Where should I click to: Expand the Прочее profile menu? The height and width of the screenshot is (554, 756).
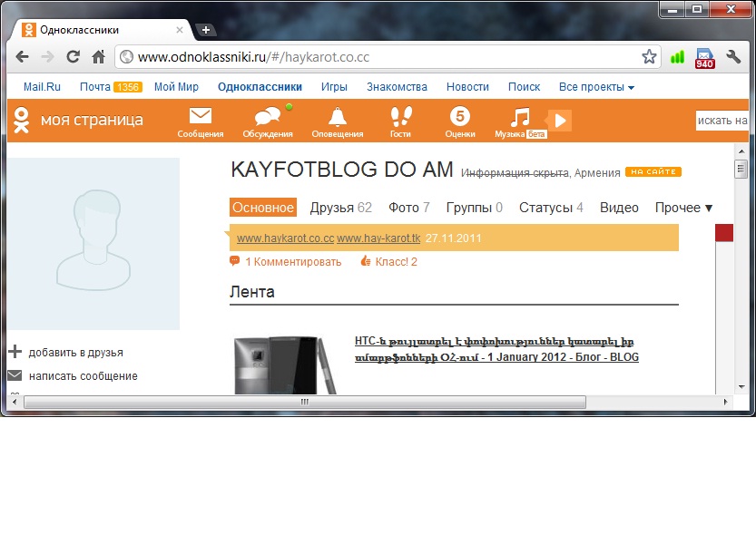point(683,208)
